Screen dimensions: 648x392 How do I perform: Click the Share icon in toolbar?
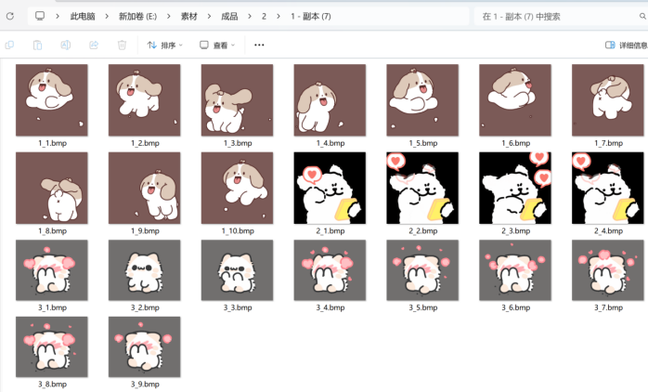tap(94, 45)
